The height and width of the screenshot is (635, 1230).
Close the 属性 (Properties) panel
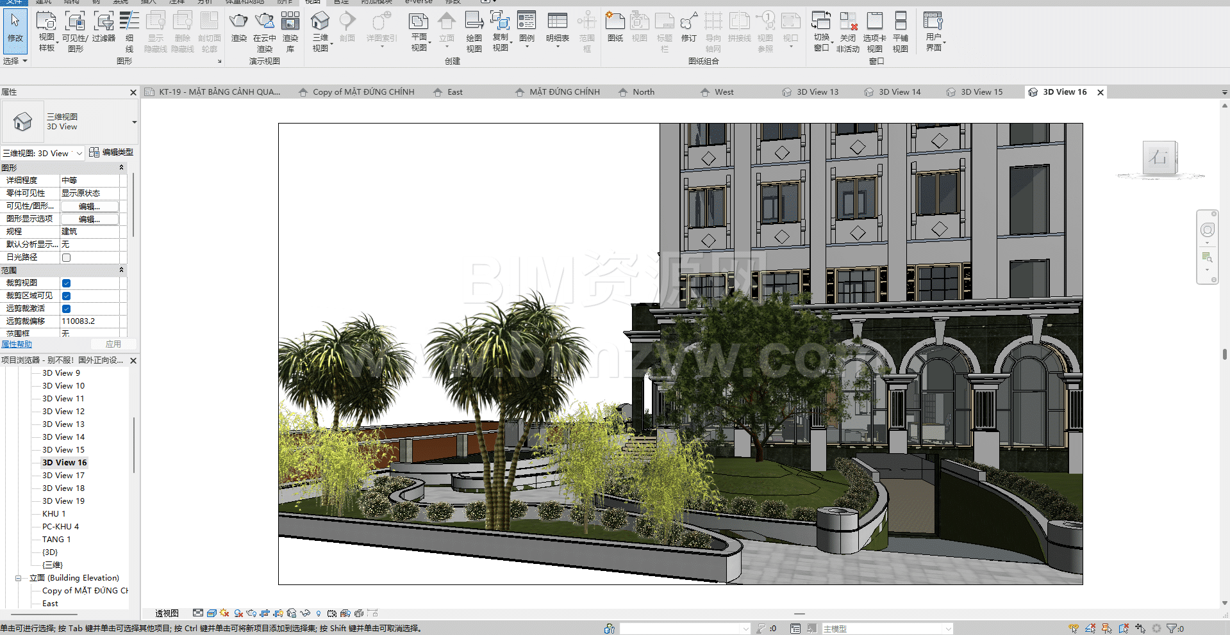coord(133,92)
